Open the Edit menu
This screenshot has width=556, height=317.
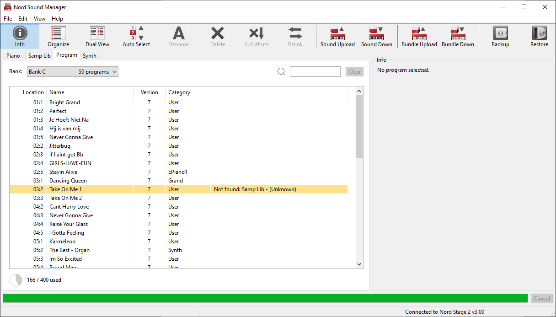[x=23, y=19]
